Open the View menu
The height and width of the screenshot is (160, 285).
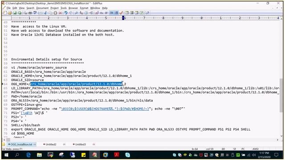point(22,8)
